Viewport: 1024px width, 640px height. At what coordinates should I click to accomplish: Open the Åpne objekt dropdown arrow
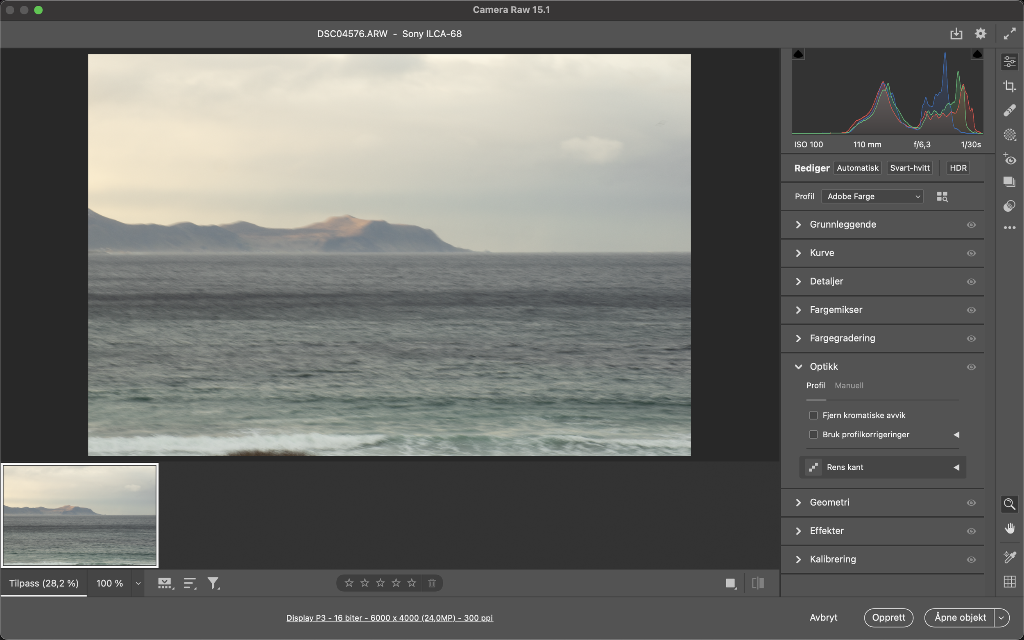tap(1001, 617)
